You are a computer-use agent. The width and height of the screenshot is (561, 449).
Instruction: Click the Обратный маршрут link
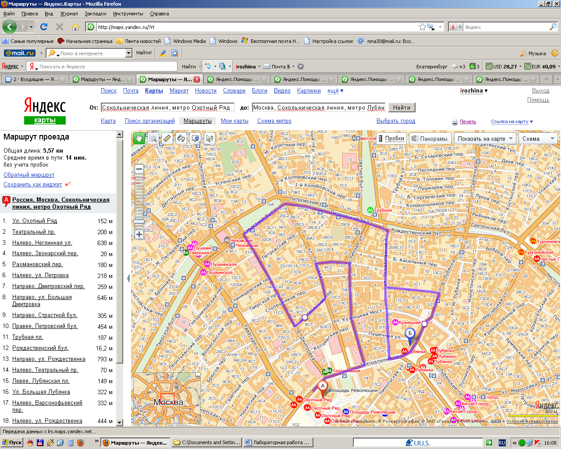[x=29, y=175]
